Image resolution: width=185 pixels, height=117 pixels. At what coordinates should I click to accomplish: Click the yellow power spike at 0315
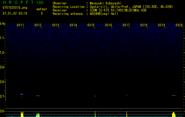coord(95,114)
